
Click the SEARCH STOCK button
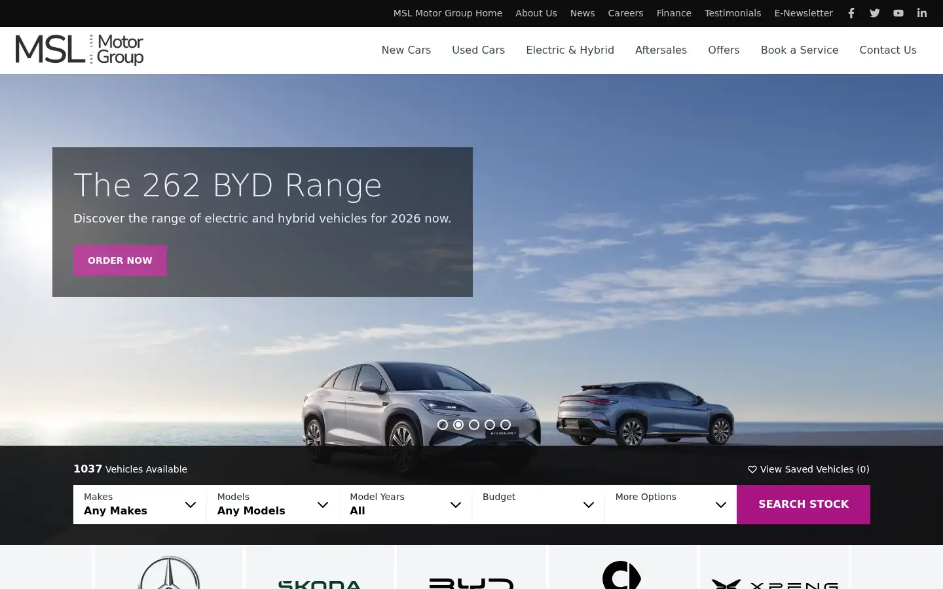click(804, 505)
